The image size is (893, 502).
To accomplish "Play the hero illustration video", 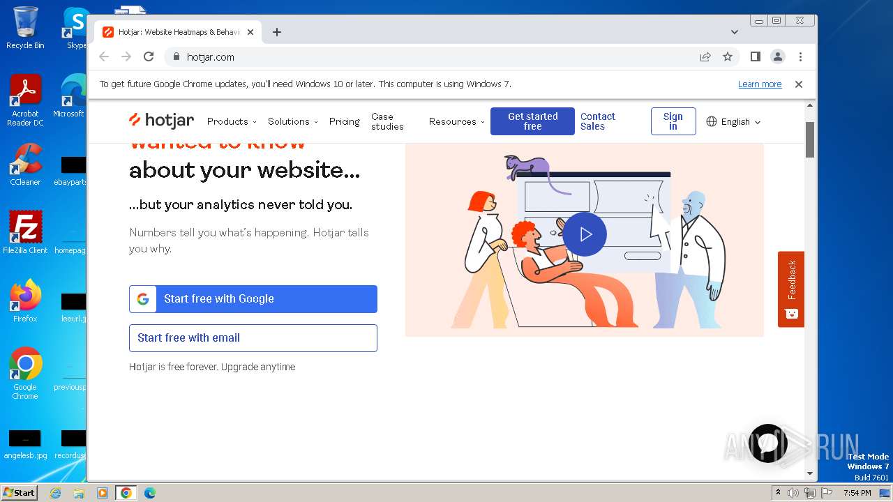I will point(585,234).
